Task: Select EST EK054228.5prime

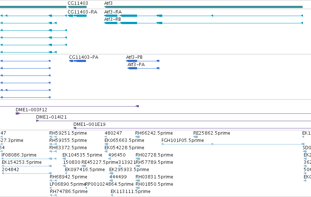Action: pos(124,148)
